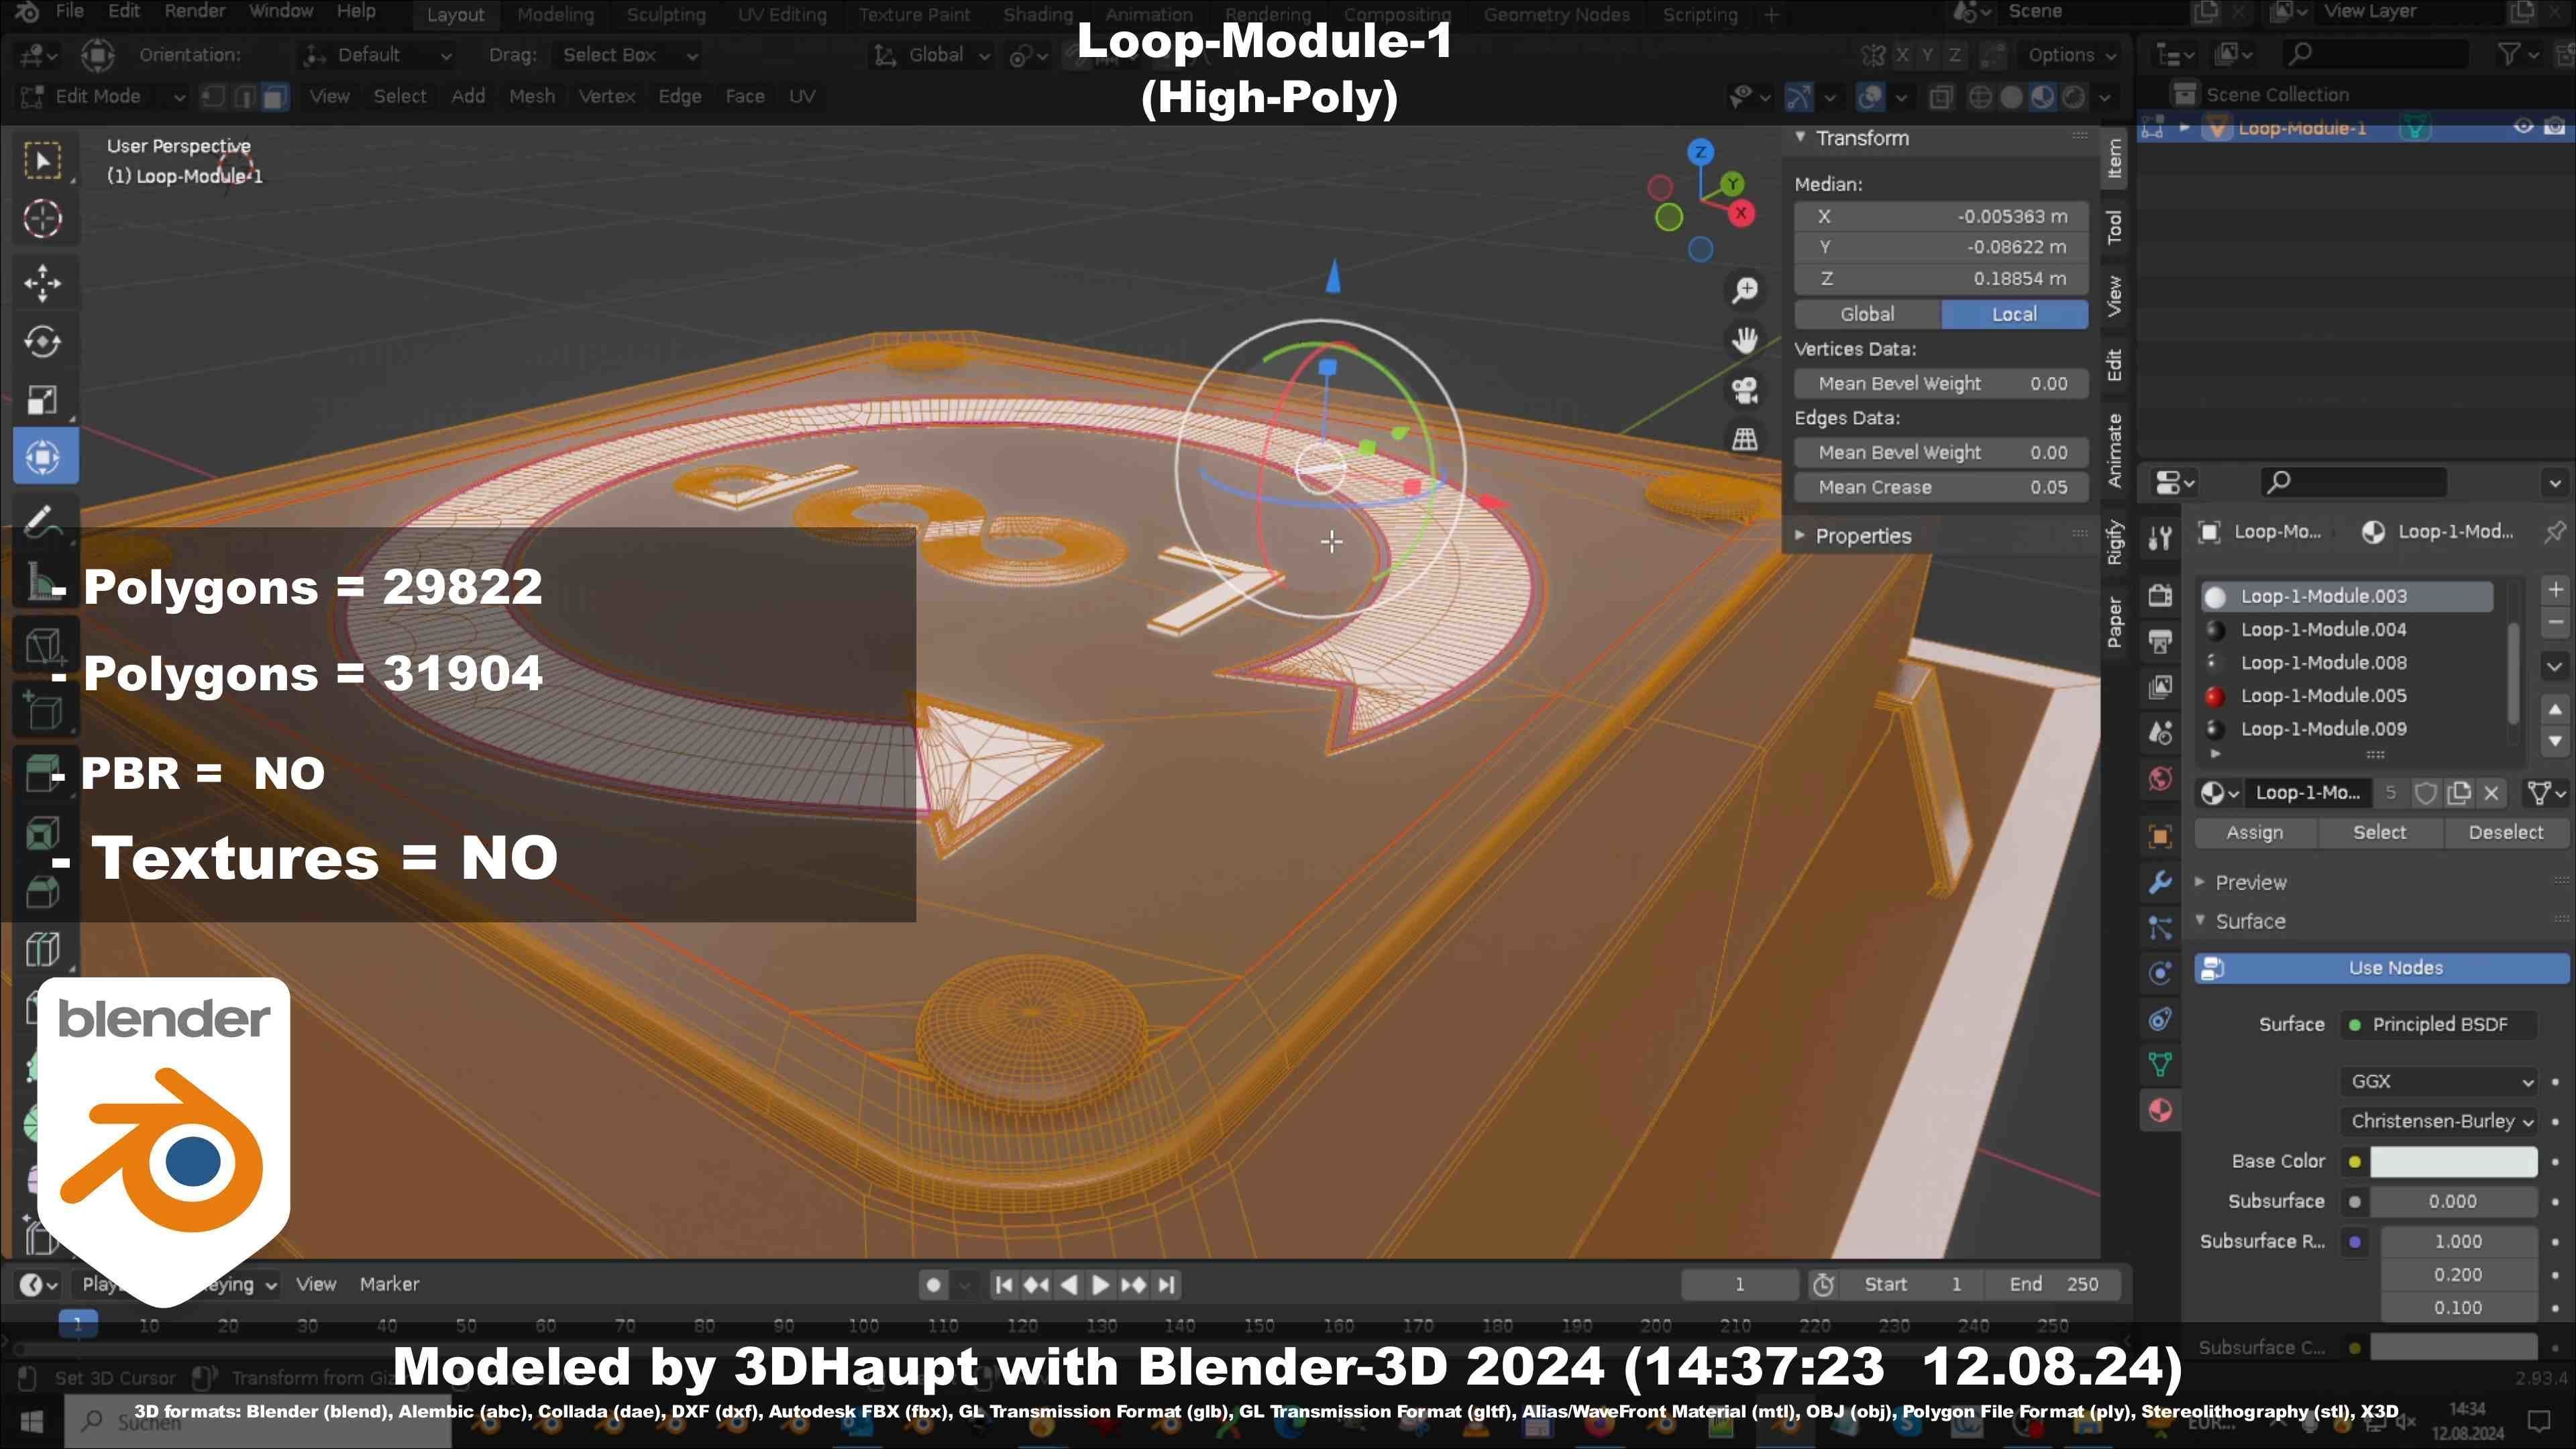Toggle the auto keying record button
The width and height of the screenshot is (2576, 1449).
933,1285
